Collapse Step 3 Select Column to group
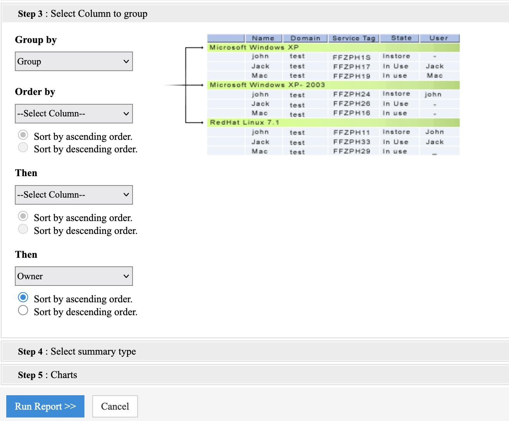 256,14
